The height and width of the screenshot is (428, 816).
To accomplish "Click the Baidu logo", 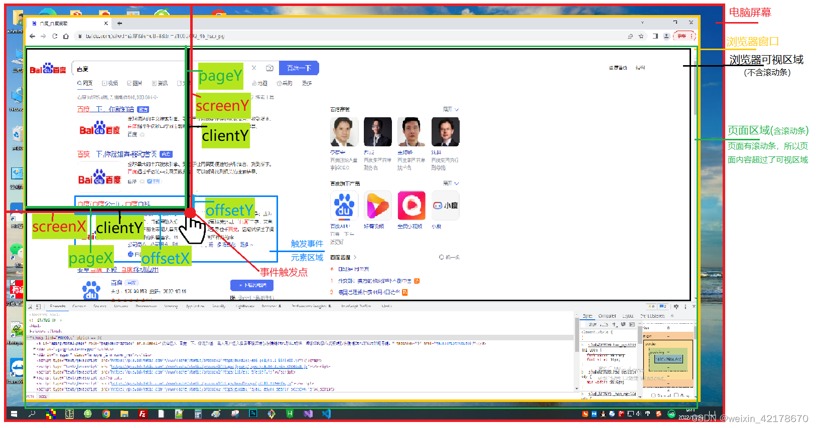I will 48,69.
